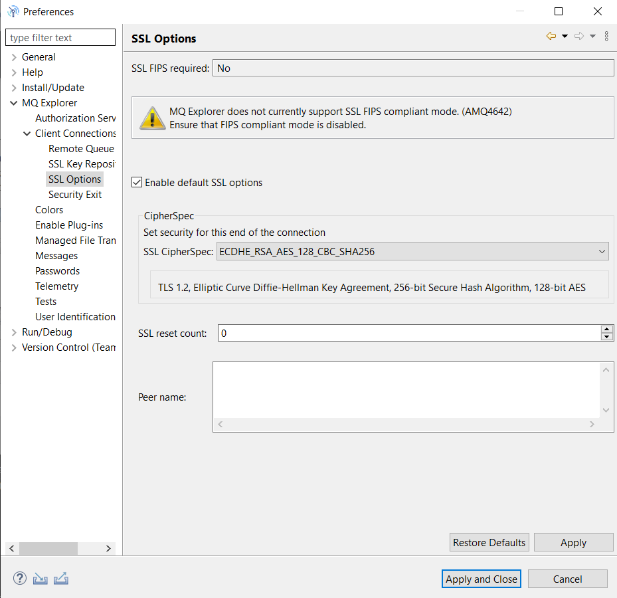Select Security Exit tree item

75,195
